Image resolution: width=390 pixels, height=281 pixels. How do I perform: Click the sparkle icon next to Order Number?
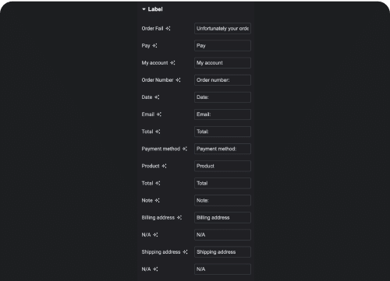(x=178, y=80)
